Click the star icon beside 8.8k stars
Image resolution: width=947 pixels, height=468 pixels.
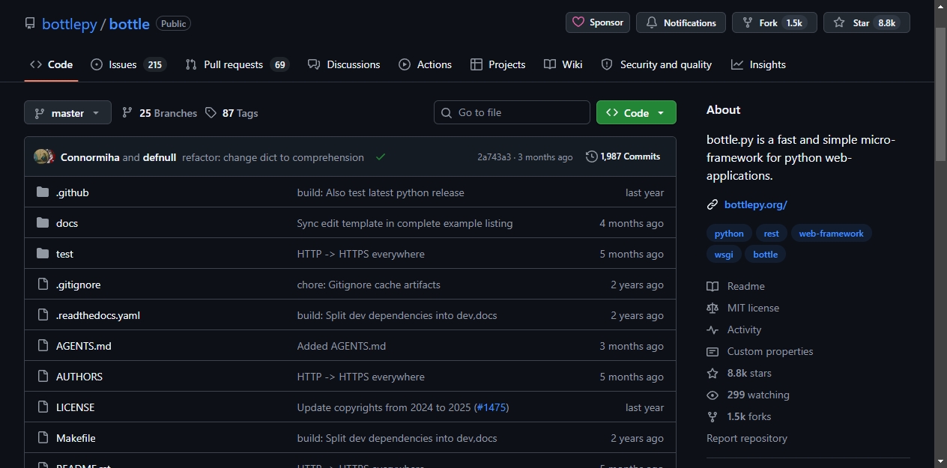(x=712, y=373)
